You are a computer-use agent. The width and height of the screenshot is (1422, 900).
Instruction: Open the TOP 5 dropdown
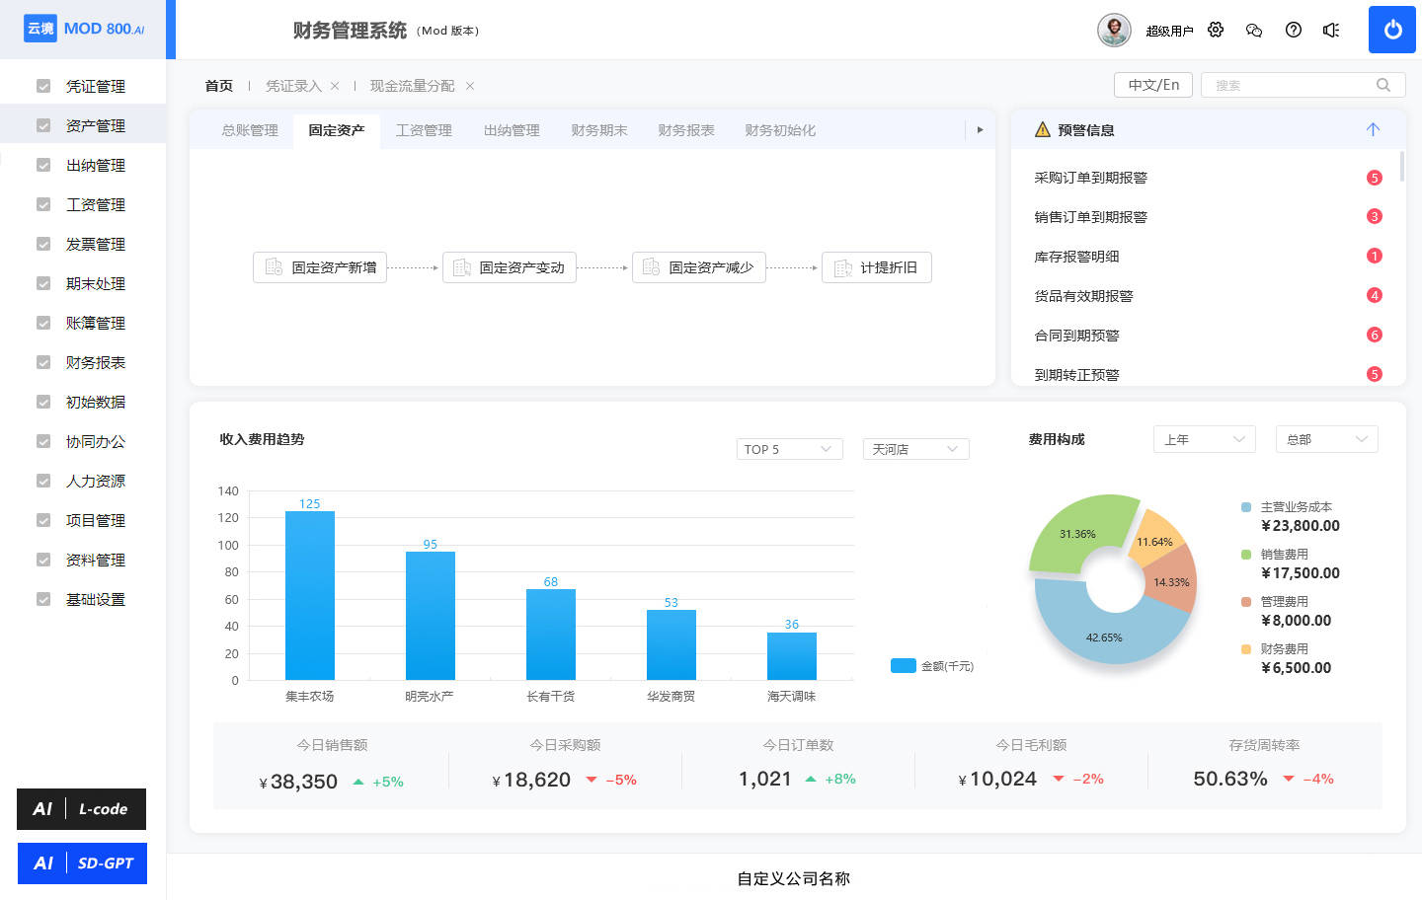(789, 449)
